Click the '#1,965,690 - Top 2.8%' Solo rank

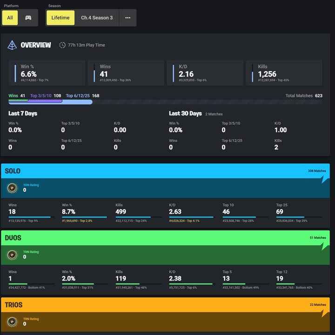pos(77,221)
